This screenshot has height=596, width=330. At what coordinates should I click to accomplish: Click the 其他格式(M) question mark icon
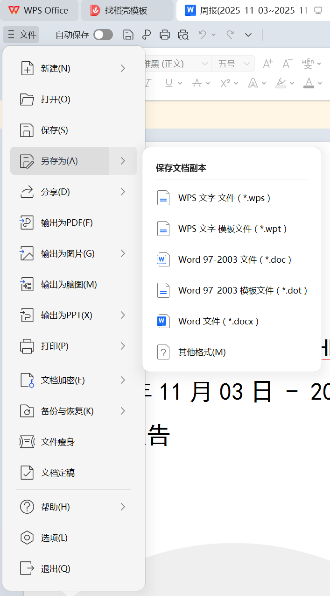163,352
